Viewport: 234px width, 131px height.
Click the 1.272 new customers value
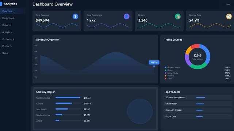[91, 20]
